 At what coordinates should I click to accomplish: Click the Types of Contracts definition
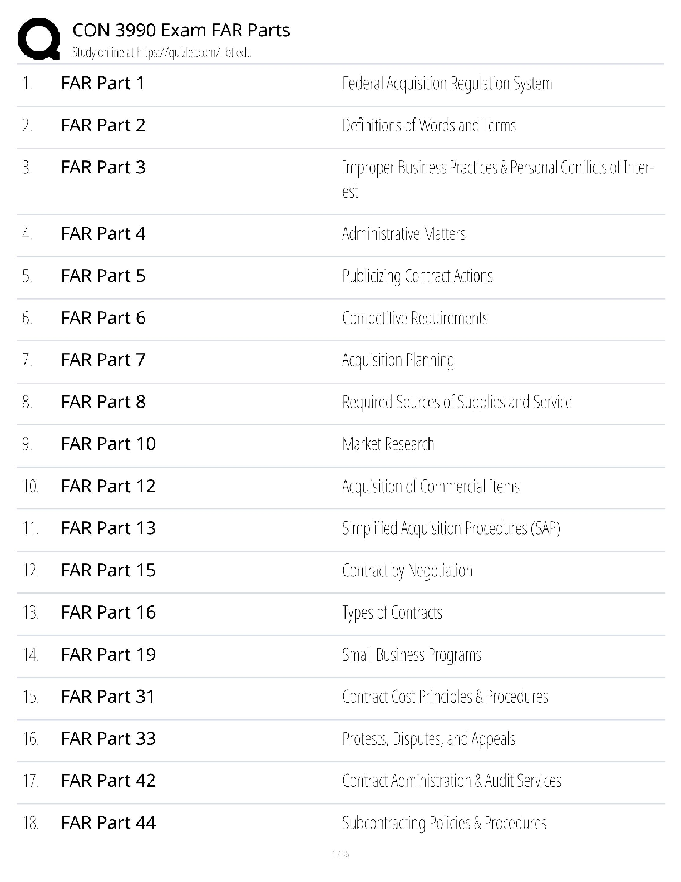click(x=392, y=612)
